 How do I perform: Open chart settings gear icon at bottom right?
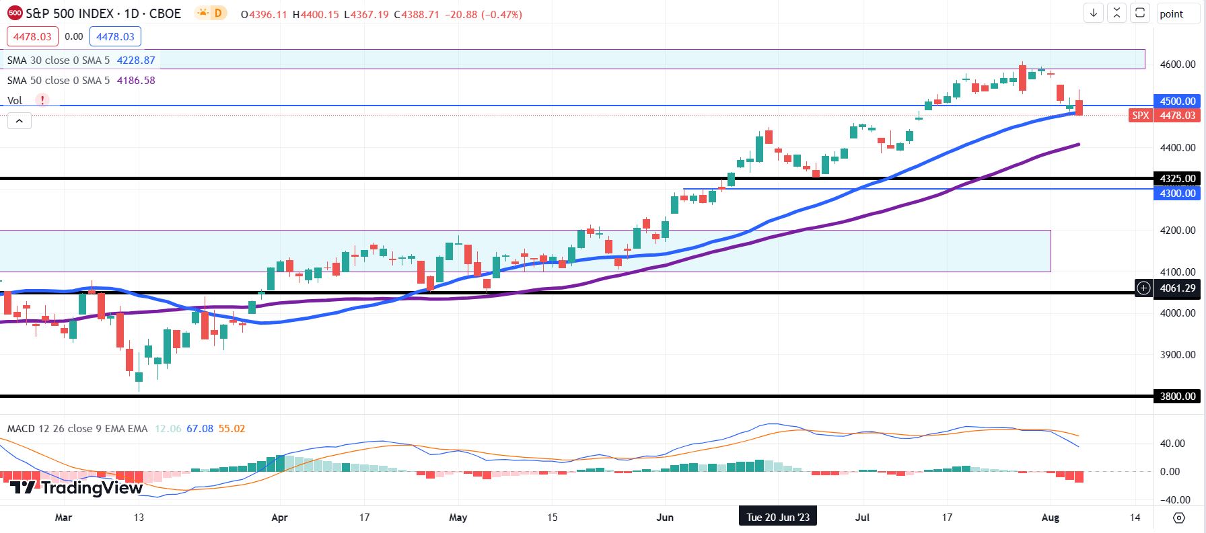click(x=1179, y=518)
